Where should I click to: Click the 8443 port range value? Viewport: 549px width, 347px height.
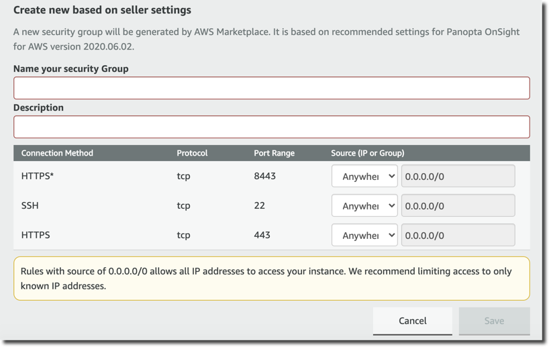(264, 177)
